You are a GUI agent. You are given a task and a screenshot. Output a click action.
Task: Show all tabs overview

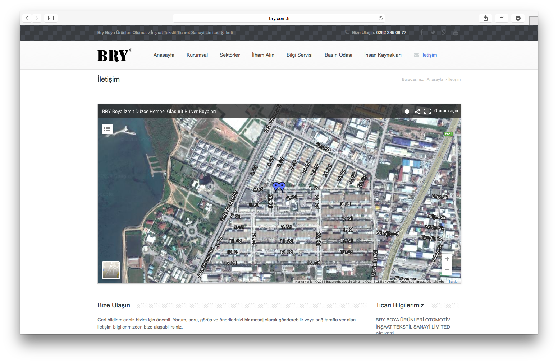click(502, 18)
